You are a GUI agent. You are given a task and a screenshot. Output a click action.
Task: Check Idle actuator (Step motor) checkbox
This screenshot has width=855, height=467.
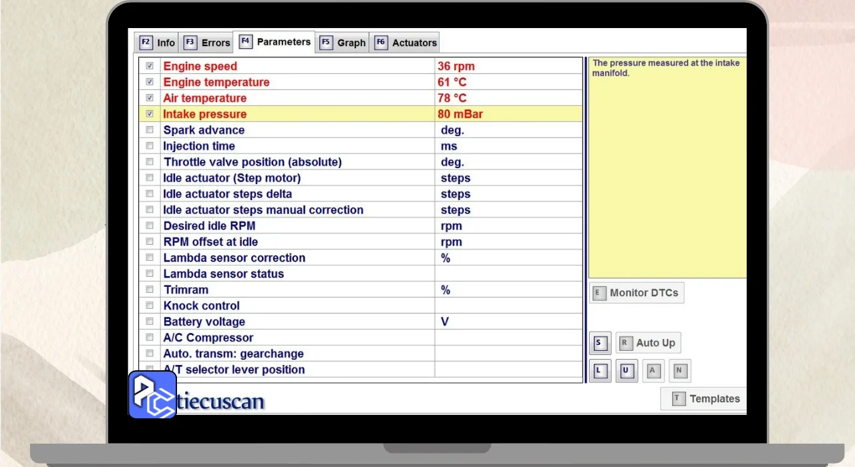click(x=150, y=178)
